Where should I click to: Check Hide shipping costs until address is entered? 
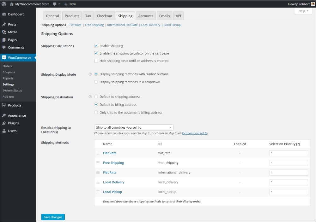(x=96, y=61)
